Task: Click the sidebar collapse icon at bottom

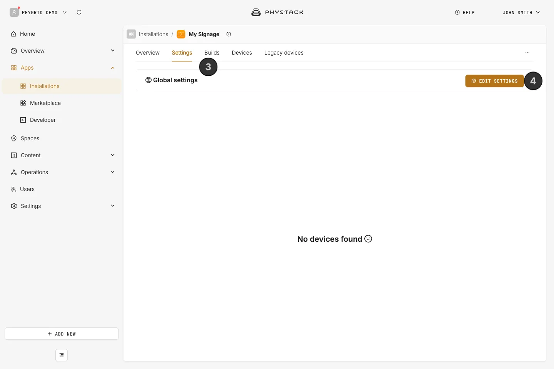Action: tap(62, 355)
